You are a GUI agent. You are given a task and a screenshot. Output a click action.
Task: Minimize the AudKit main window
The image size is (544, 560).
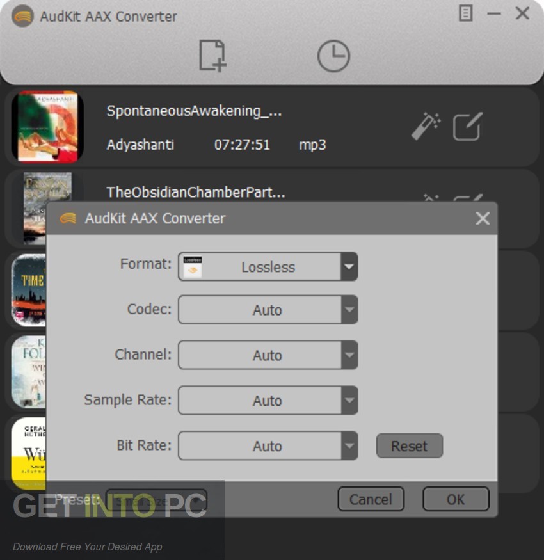tap(494, 13)
